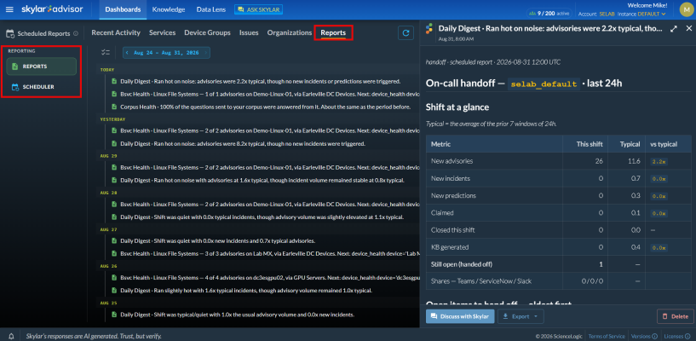Open the Recent Activity tab
696x341 pixels.
point(116,32)
